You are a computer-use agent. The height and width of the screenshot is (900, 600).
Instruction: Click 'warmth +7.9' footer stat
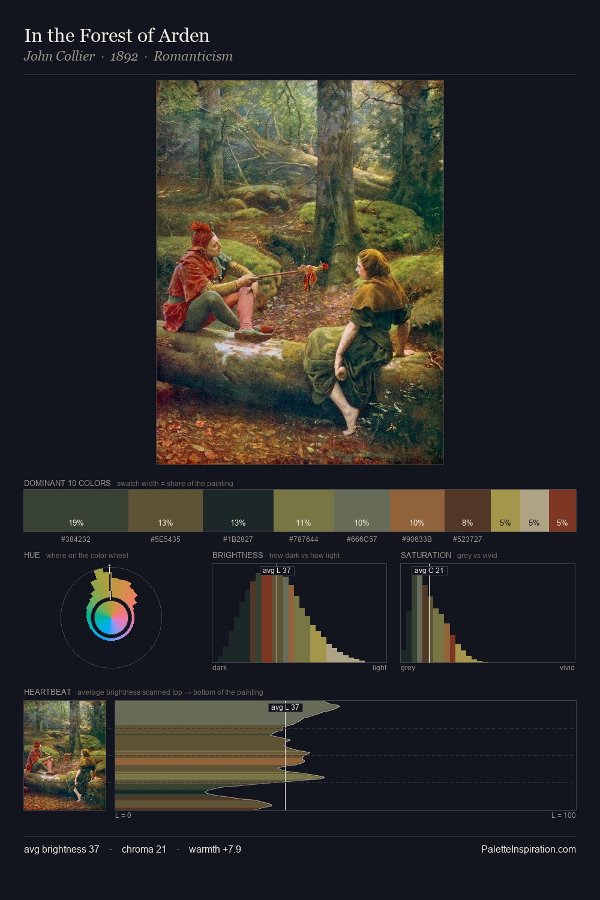[x=215, y=850]
